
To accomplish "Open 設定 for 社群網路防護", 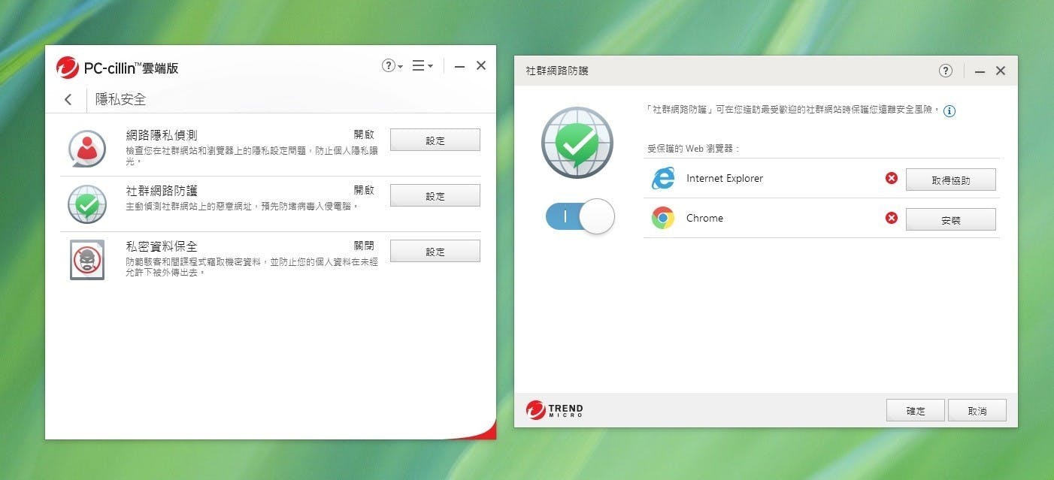I will (x=435, y=196).
